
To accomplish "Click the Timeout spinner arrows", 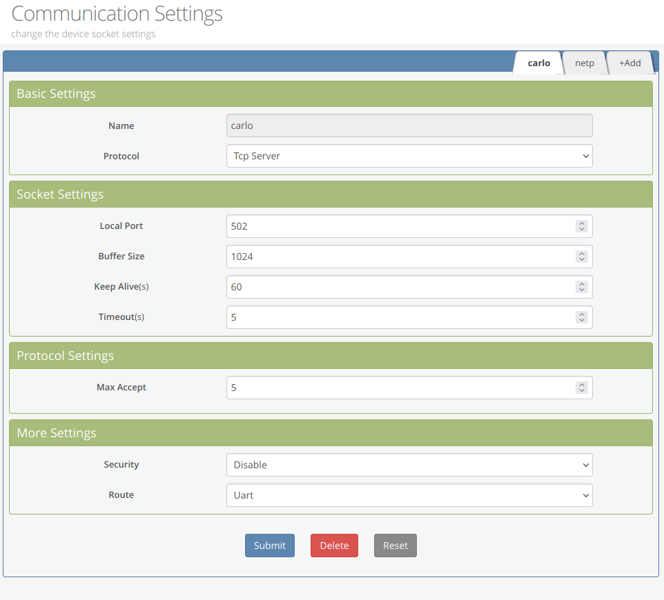I will tap(582, 317).
